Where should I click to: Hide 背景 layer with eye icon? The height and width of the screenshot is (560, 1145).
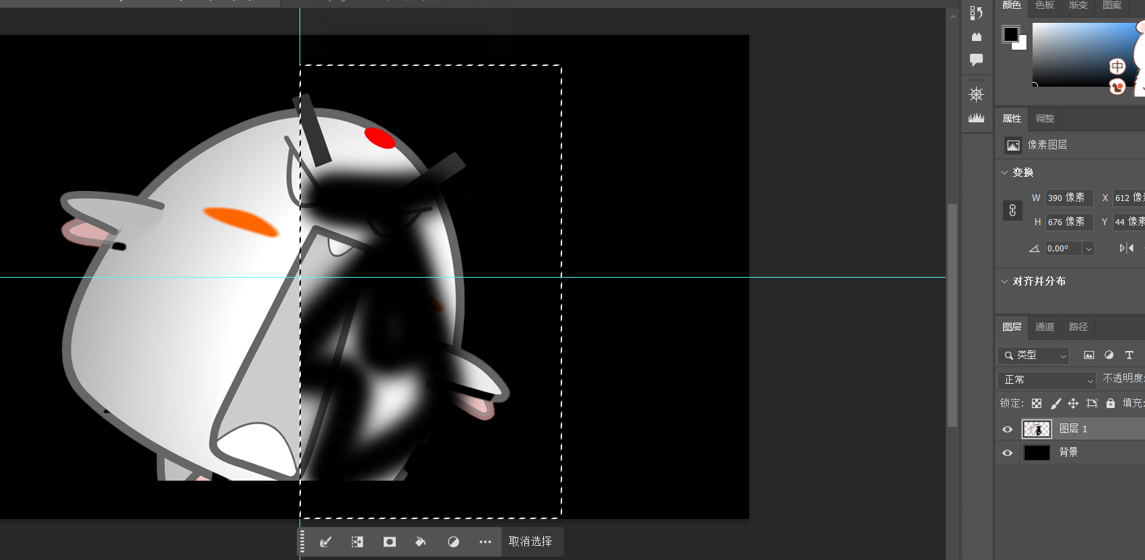[x=1007, y=452]
